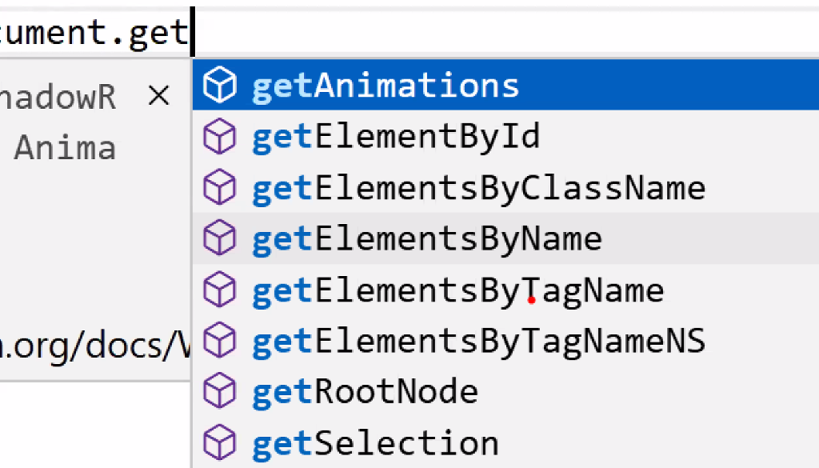The image size is (819, 468).
Task: Select getElementsByName in the suggestions
Action: [x=505, y=238]
